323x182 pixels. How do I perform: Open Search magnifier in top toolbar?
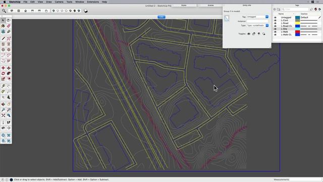point(4,11)
